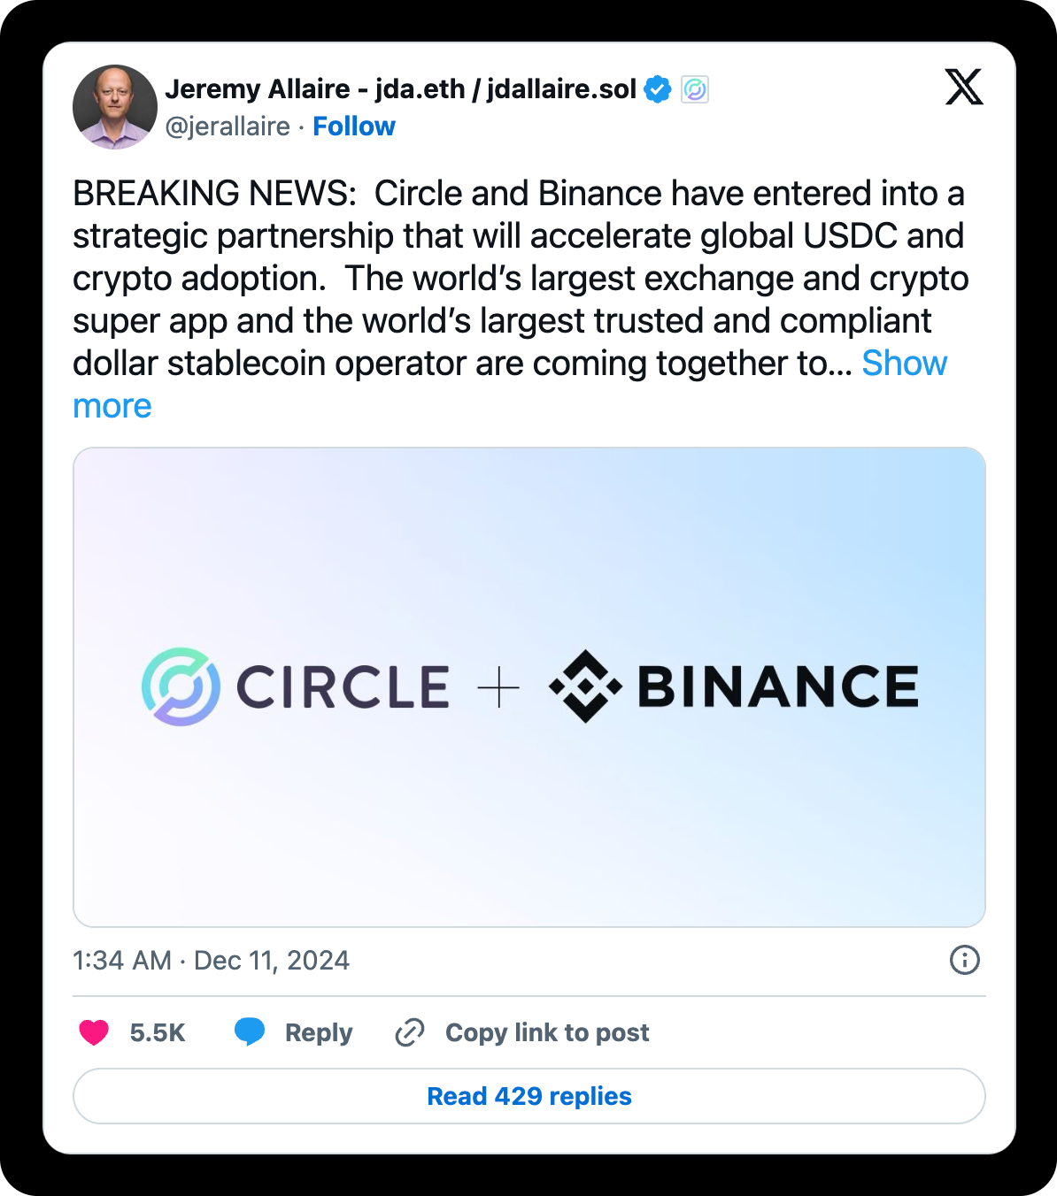The width and height of the screenshot is (1057, 1196).
Task: Click the Circle affiliation badge beside the name
Action: [x=695, y=89]
